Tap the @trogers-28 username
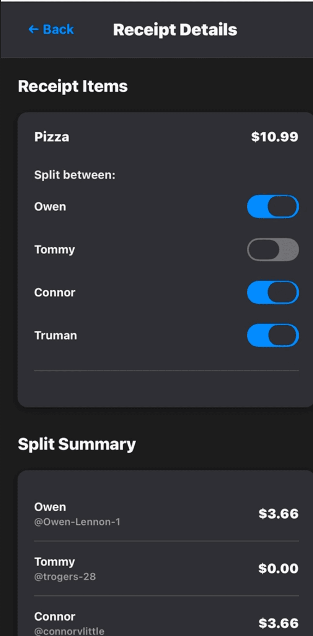The width and height of the screenshot is (313, 636). point(65,577)
